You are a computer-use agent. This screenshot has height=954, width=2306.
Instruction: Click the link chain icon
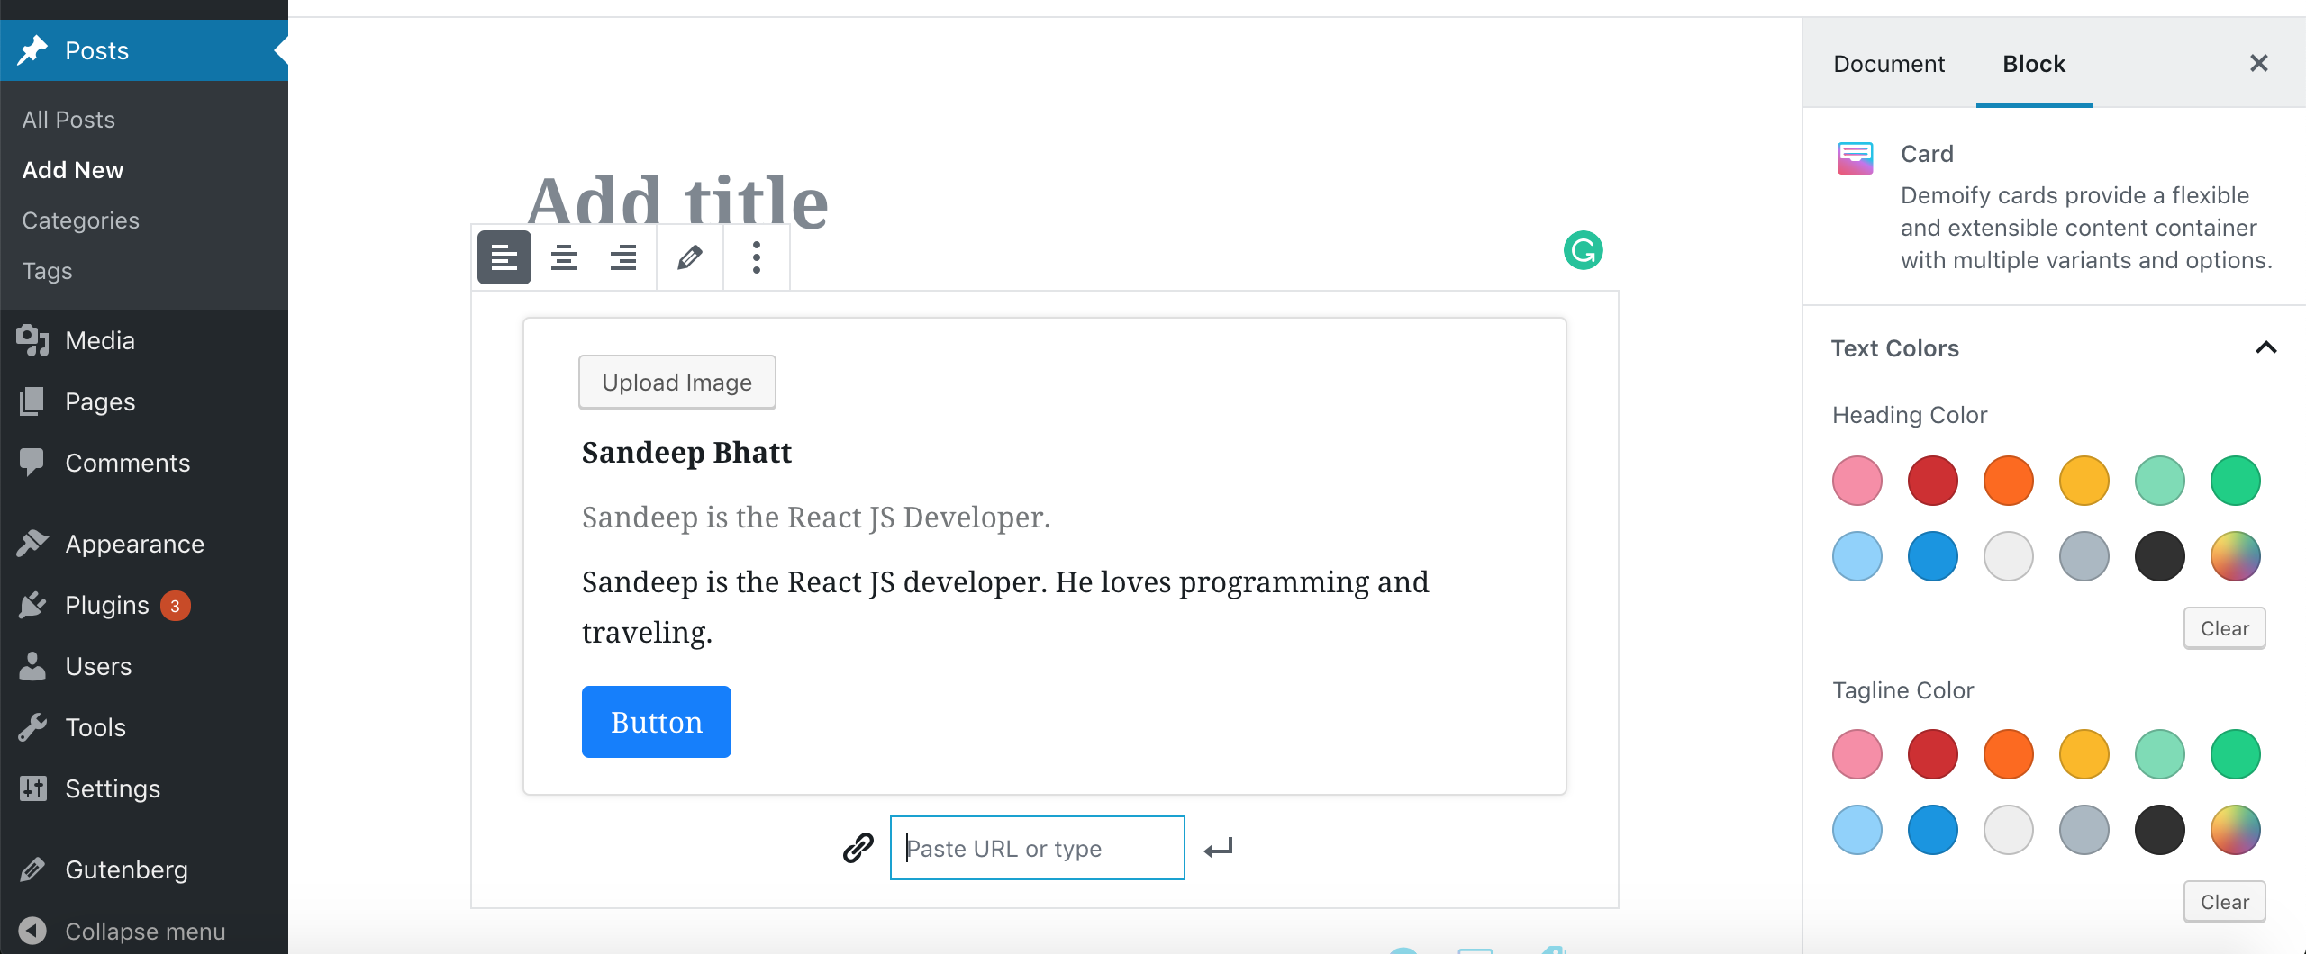tap(858, 848)
